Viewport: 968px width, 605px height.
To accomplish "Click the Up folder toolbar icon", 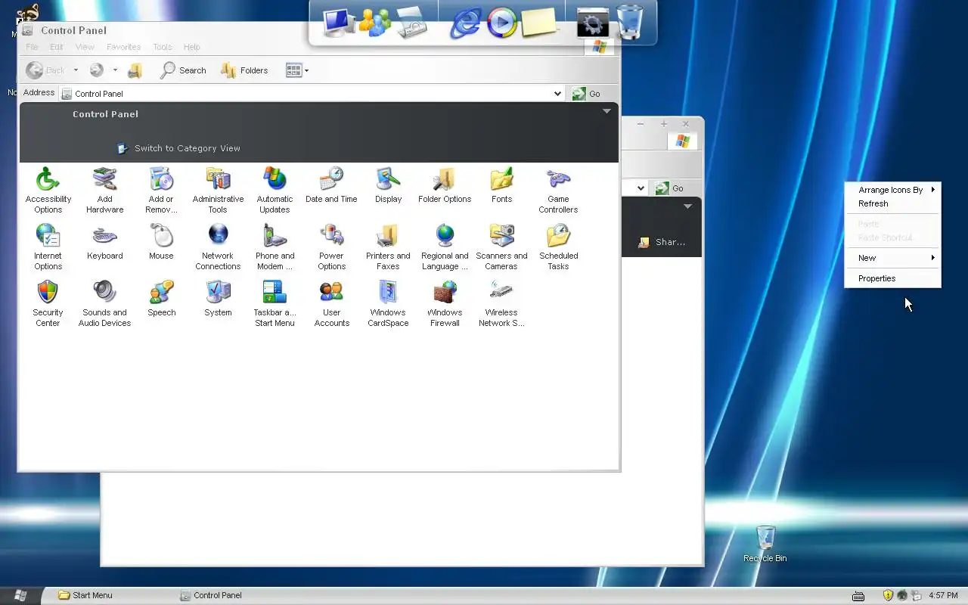I will 135,70.
